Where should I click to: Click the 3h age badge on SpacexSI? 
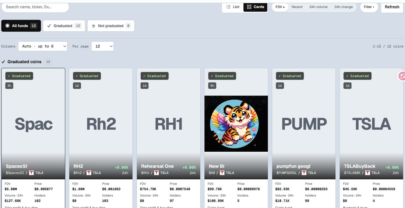pos(9,86)
